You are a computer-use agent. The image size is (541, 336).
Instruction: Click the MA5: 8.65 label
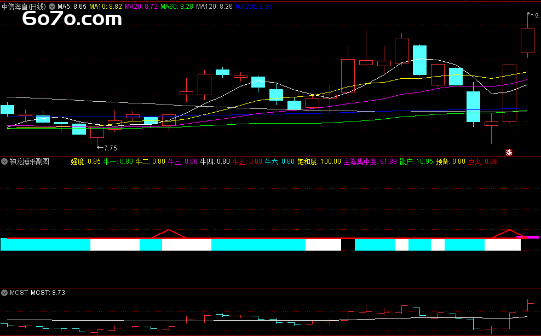pyautogui.click(x=72, y=7)
